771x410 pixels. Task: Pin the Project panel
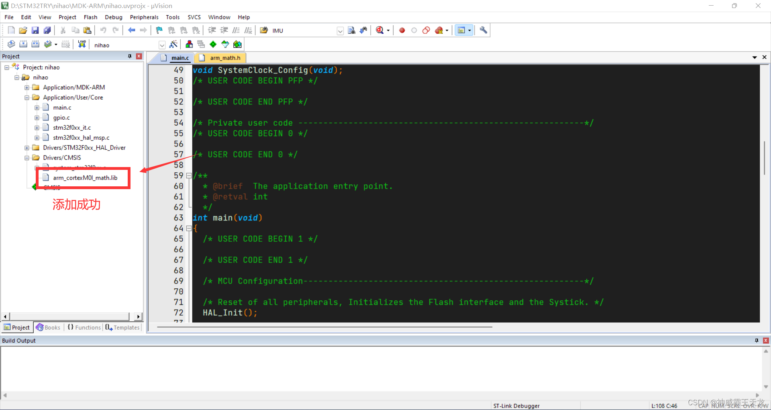[x=130, y=56]
